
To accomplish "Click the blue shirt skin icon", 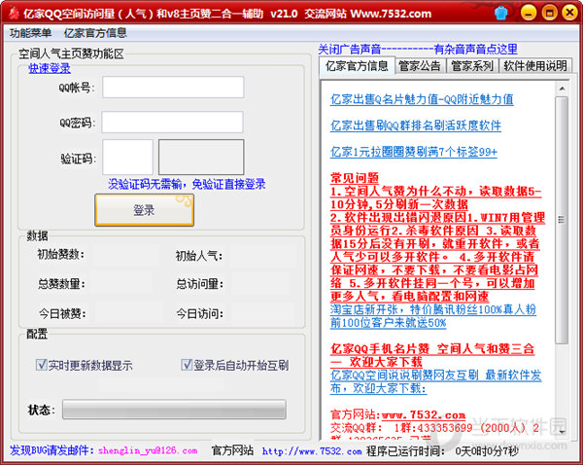I will click(501, 14).
